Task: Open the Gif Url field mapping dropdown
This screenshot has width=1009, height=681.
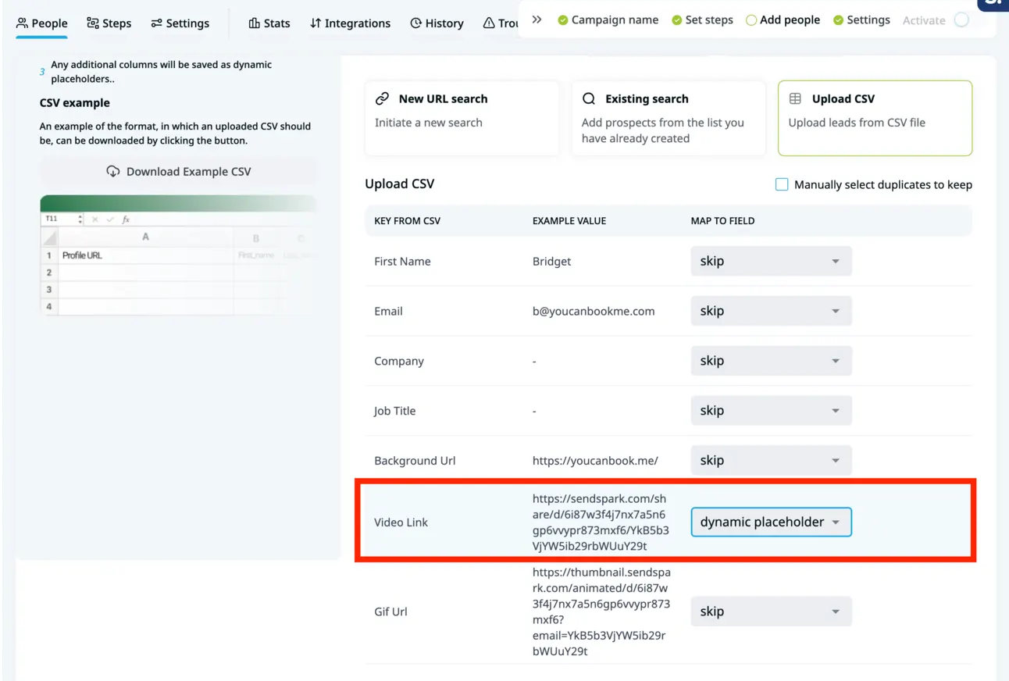Action: [771, 611]
